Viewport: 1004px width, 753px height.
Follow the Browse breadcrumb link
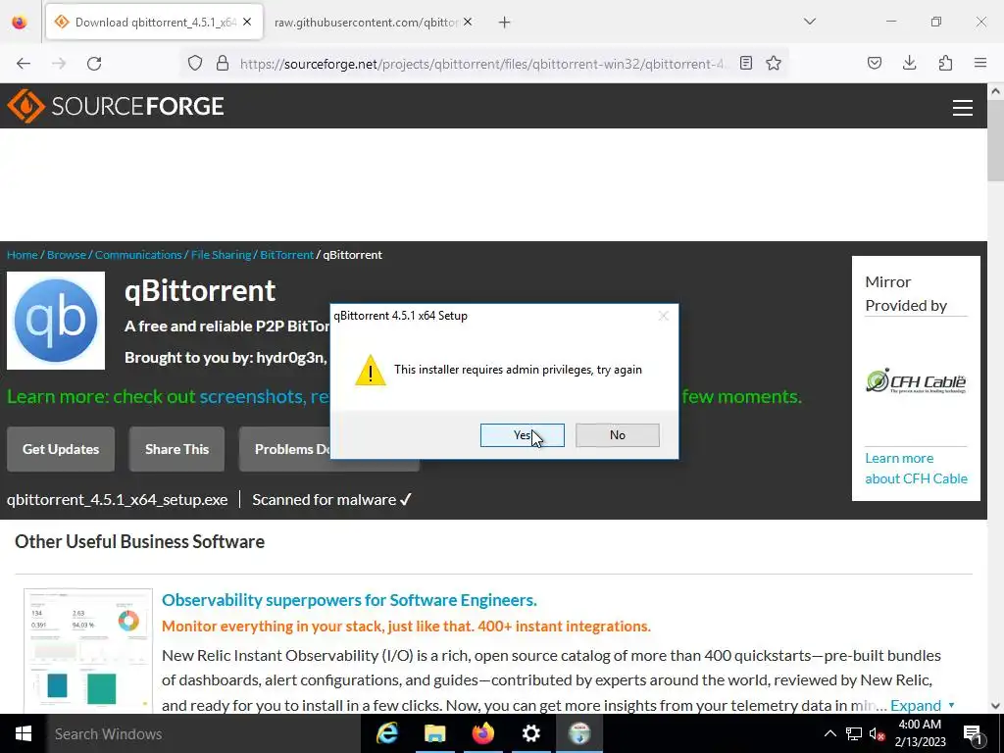point(67,255)
